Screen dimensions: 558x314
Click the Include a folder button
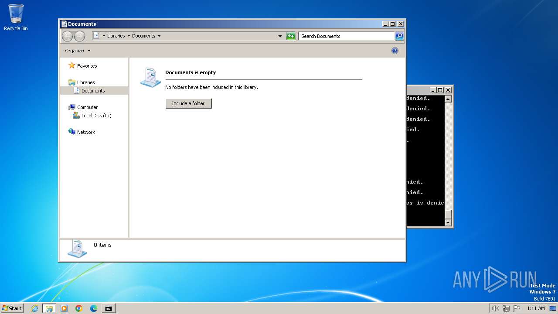point(188,103)
